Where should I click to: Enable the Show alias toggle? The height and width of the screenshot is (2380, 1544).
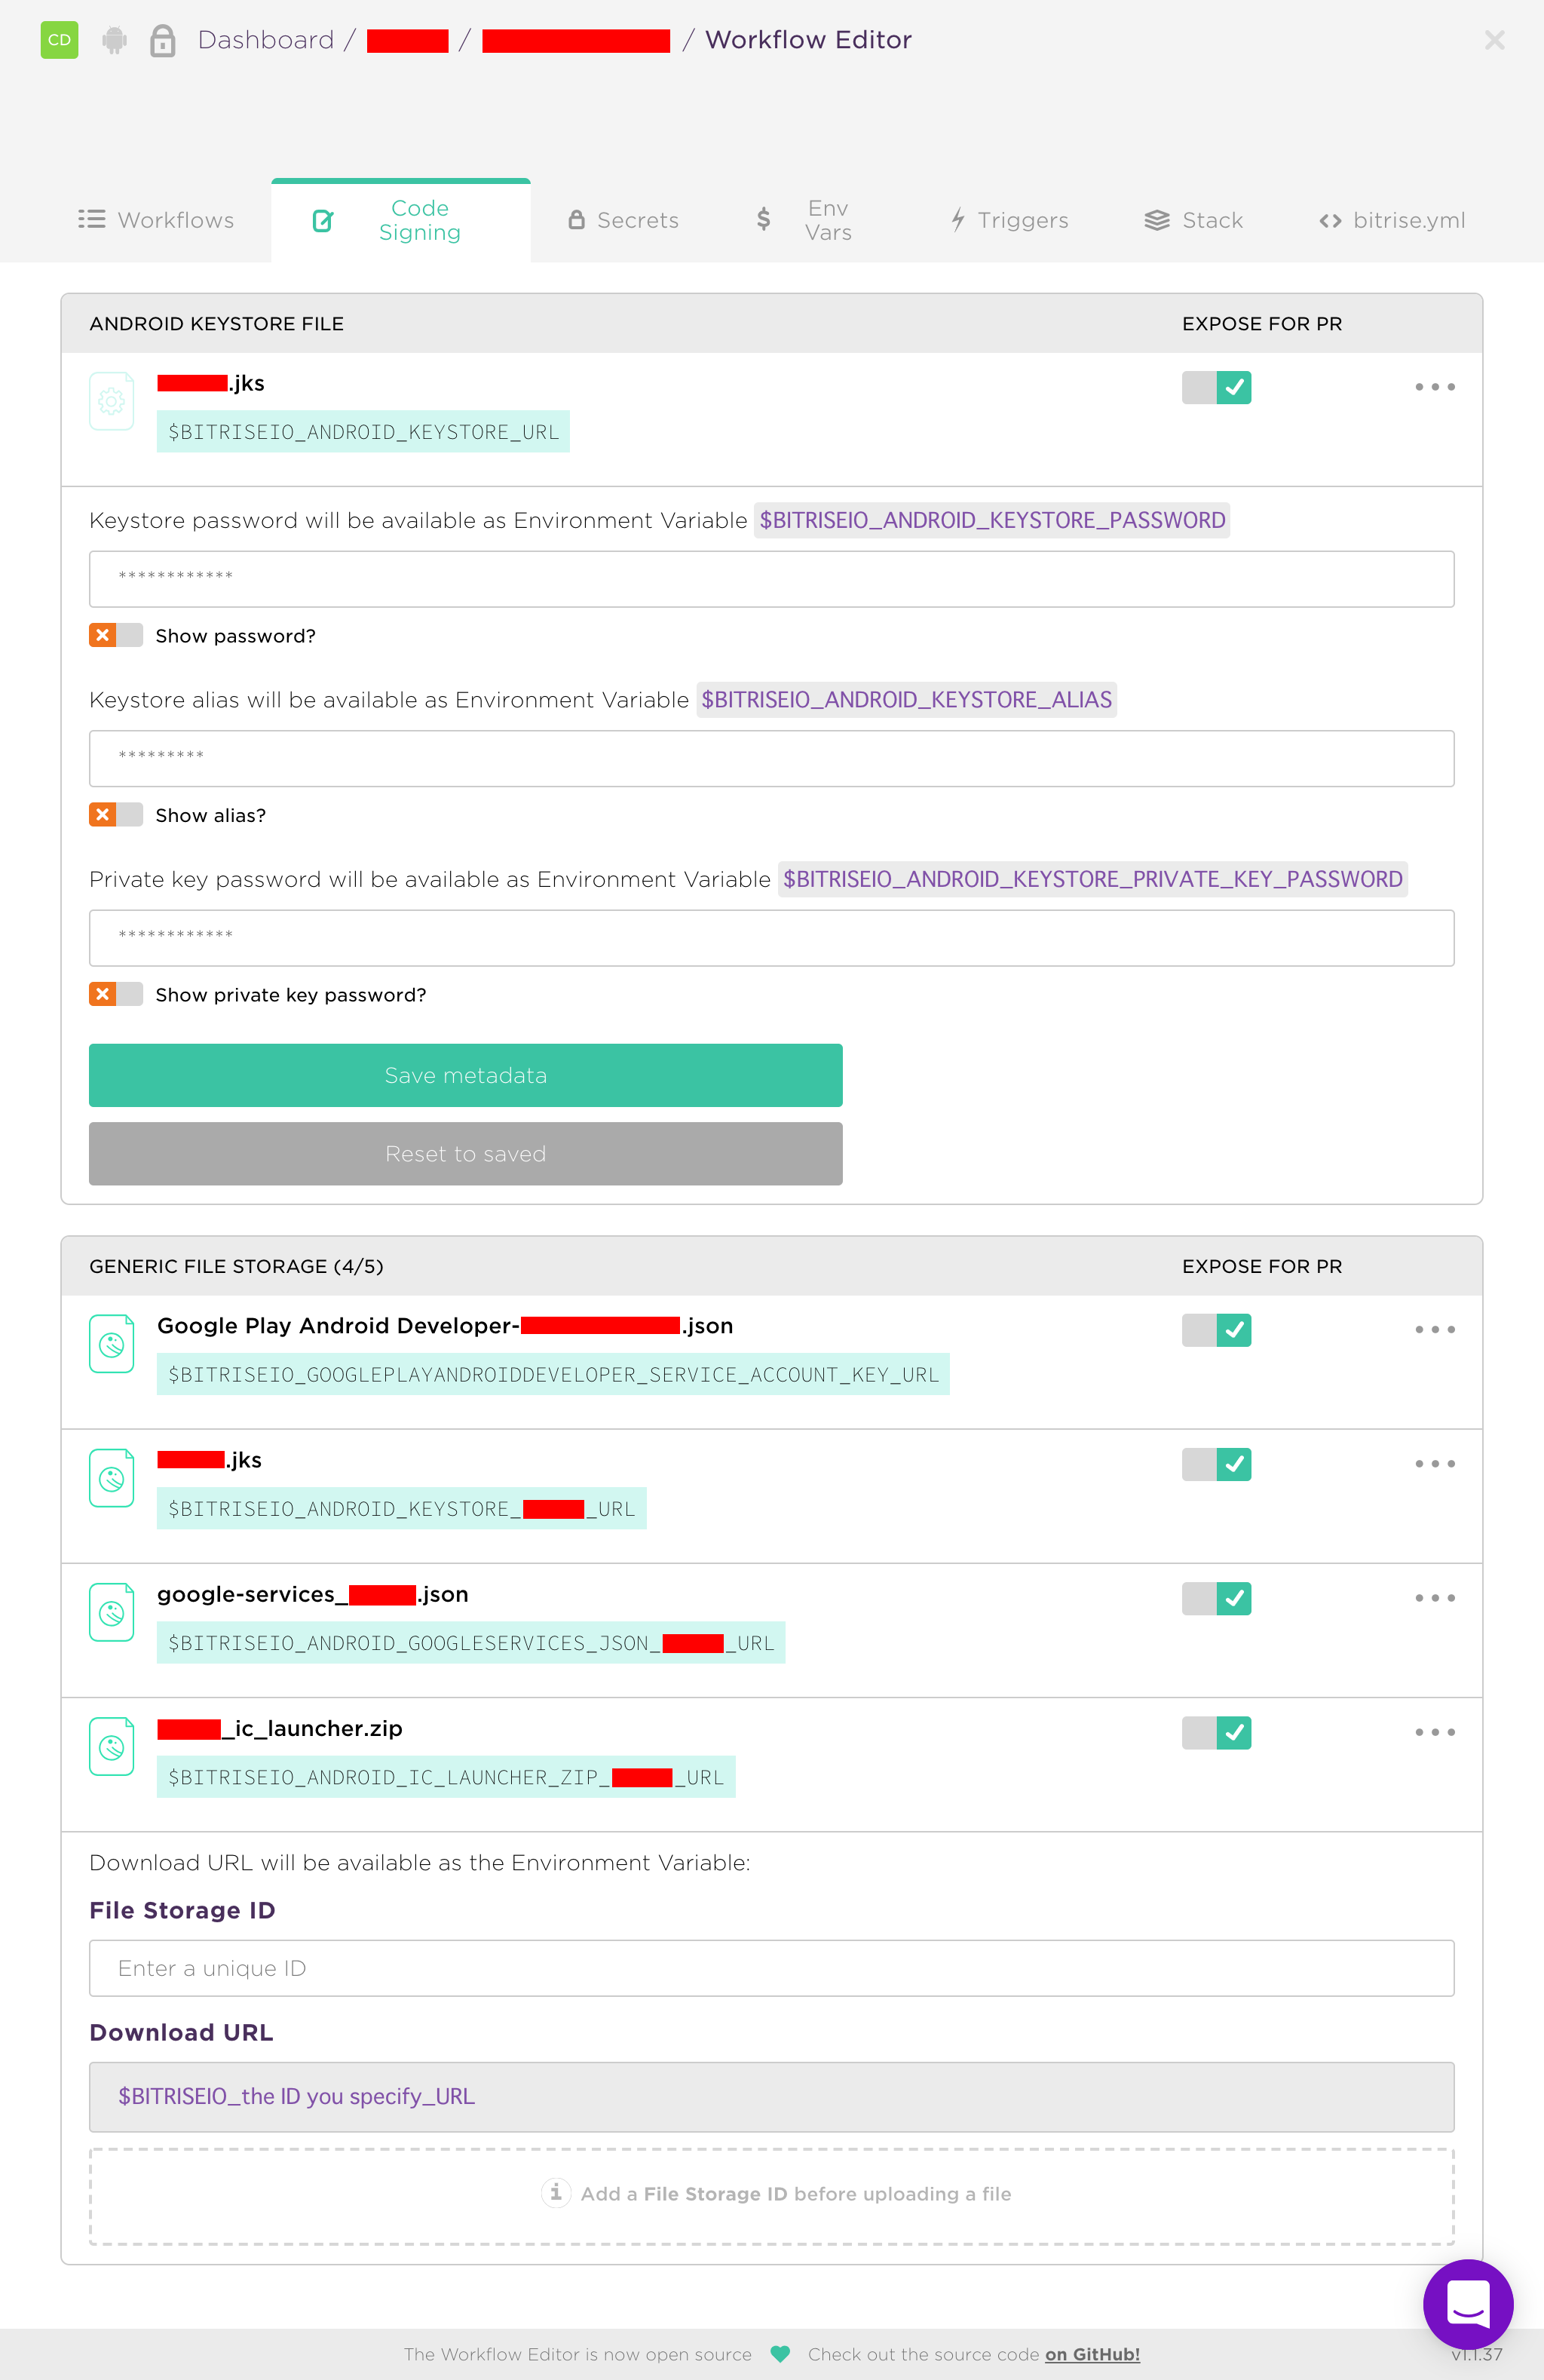tap(116, 814)
